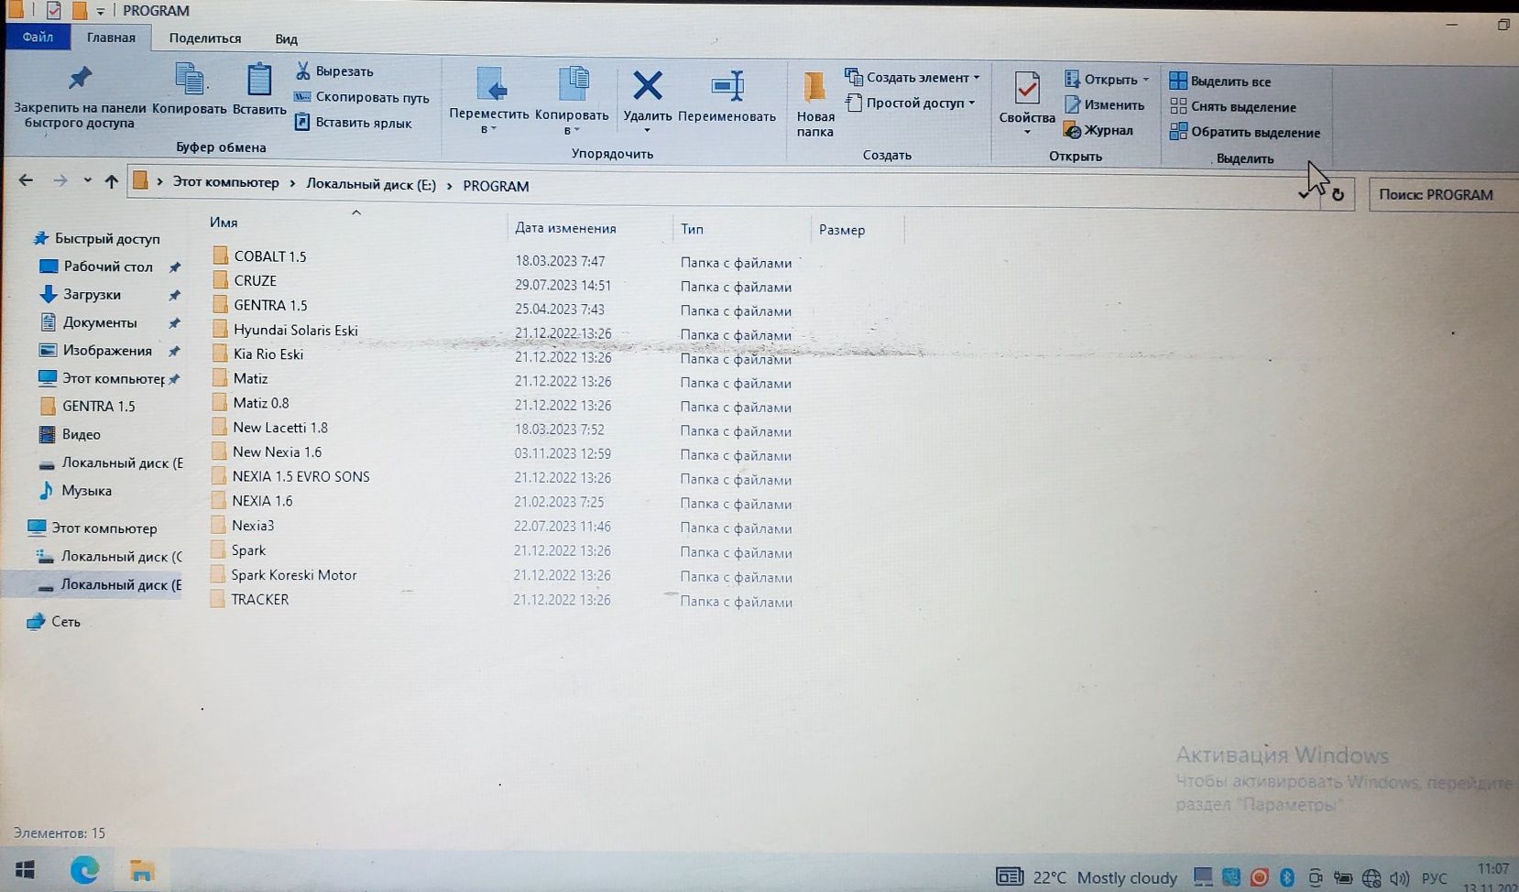Open recent locations dropdown arrow

(87, 180)
